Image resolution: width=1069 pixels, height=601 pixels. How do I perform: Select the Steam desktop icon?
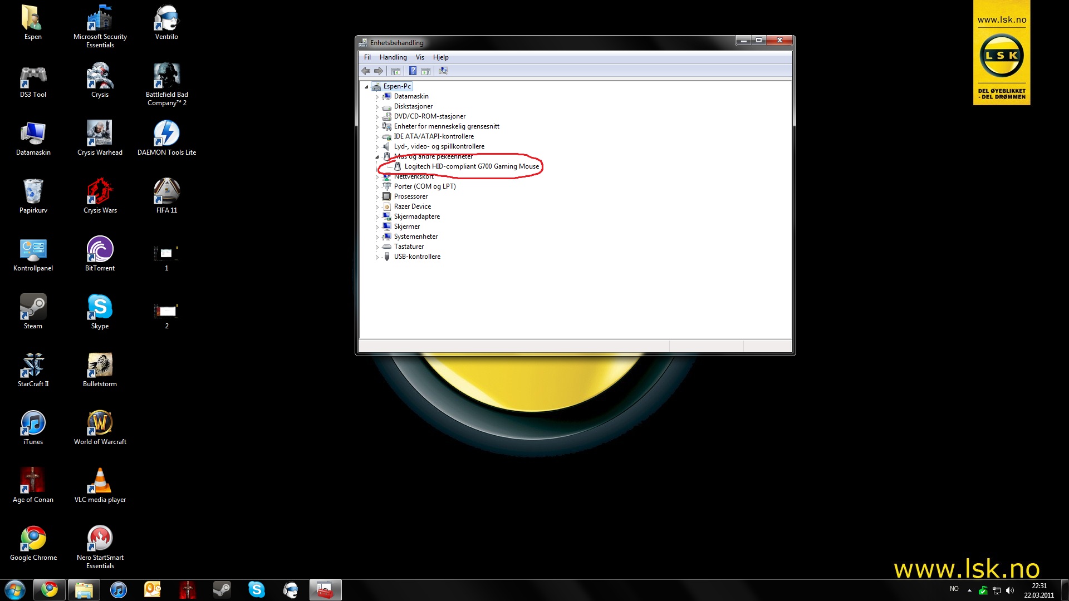click(x=33, y=312)
